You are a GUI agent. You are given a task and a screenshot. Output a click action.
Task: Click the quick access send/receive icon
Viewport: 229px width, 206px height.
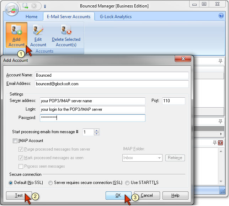pos(25,6)
